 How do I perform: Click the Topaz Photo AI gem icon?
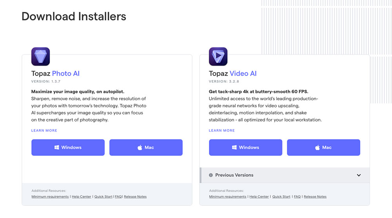coord(40,56)
